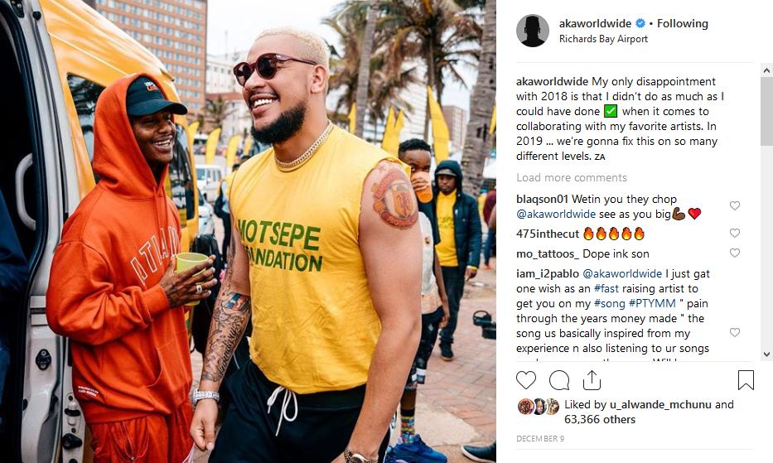
Task: Click the scrollbar up arrow in comments
Action: pos(766,70)
